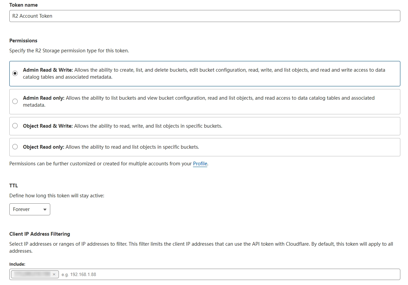Choose the Admin Read only radio button
Image resolution: width=408 pixels, height=285 pixels.
click(x=15, y=101)
